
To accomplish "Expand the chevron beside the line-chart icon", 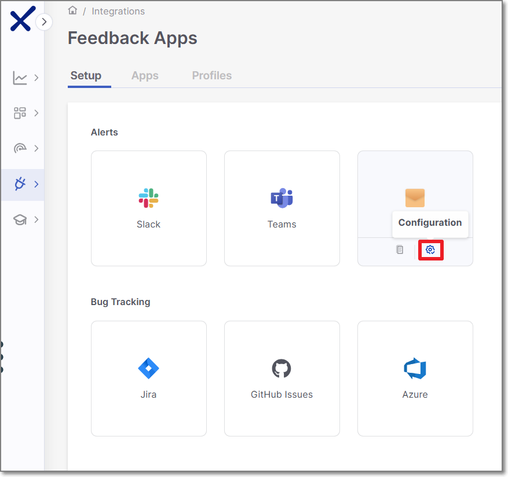I will tap(36, 78).
